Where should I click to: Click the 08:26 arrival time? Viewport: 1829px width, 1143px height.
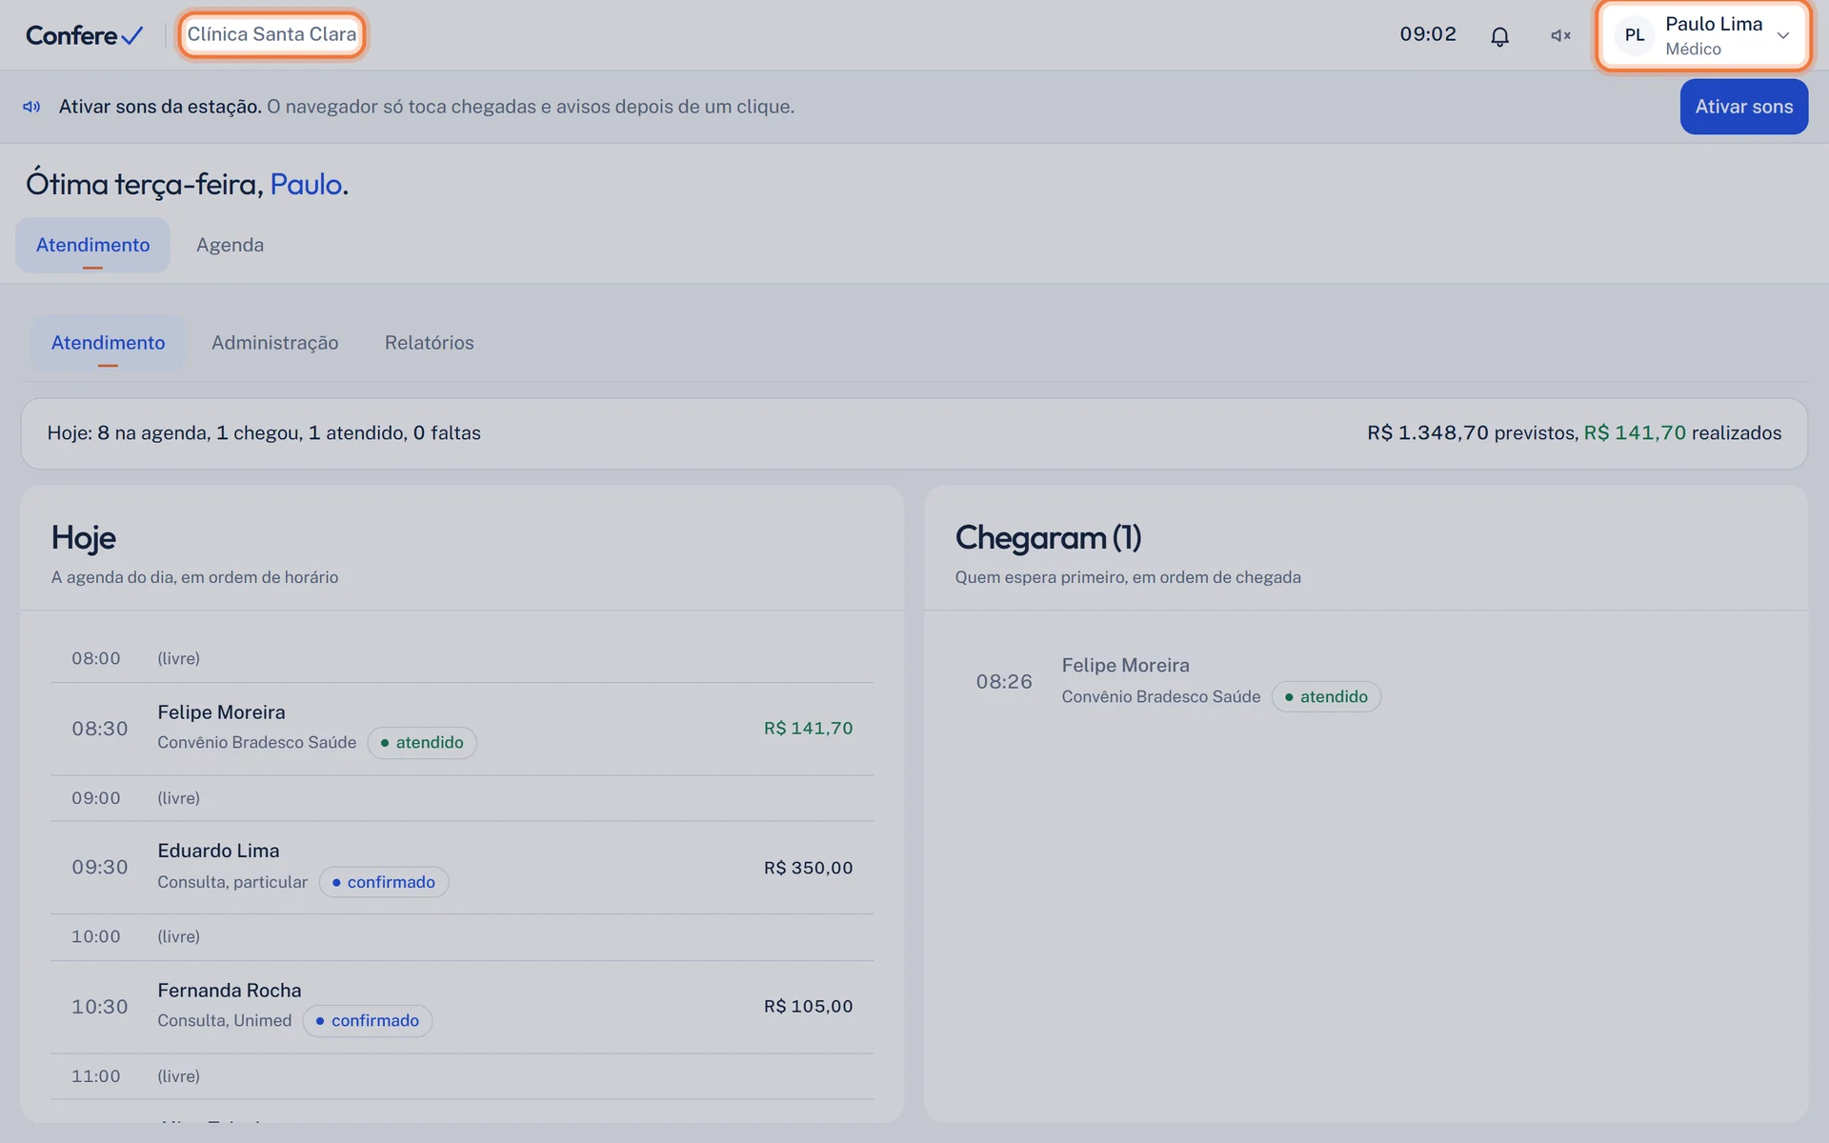coord(1004,682)
